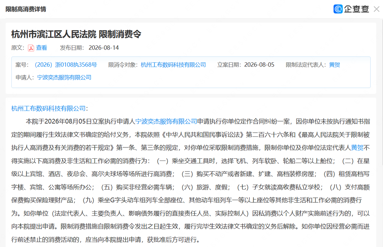Image resolution: width=383 pixels, height=247 pixels.
Task: Click the 限消令对象 label
Action: (x=123, y=65)
